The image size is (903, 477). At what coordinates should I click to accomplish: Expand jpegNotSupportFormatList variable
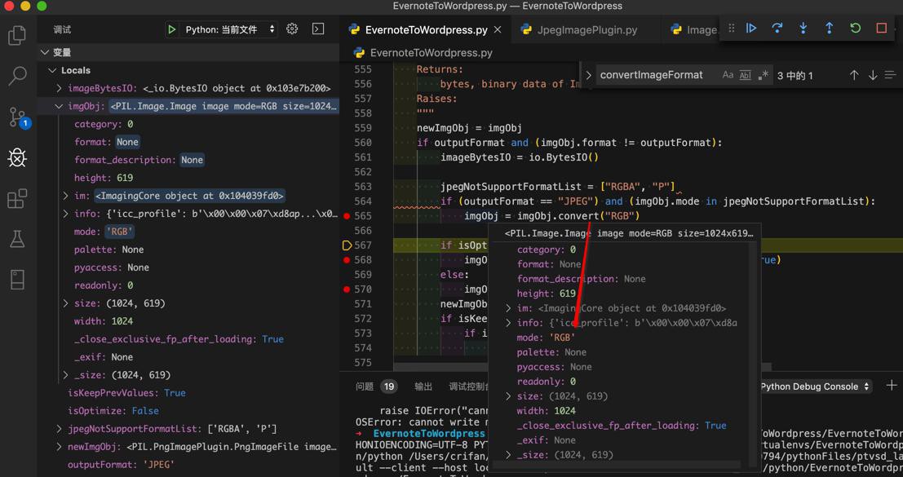(60, 429)
